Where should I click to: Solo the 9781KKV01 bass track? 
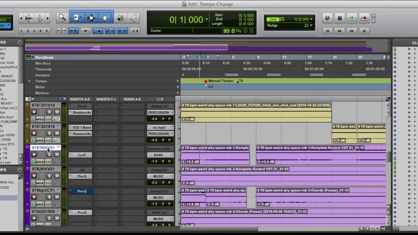pos(49,154)
